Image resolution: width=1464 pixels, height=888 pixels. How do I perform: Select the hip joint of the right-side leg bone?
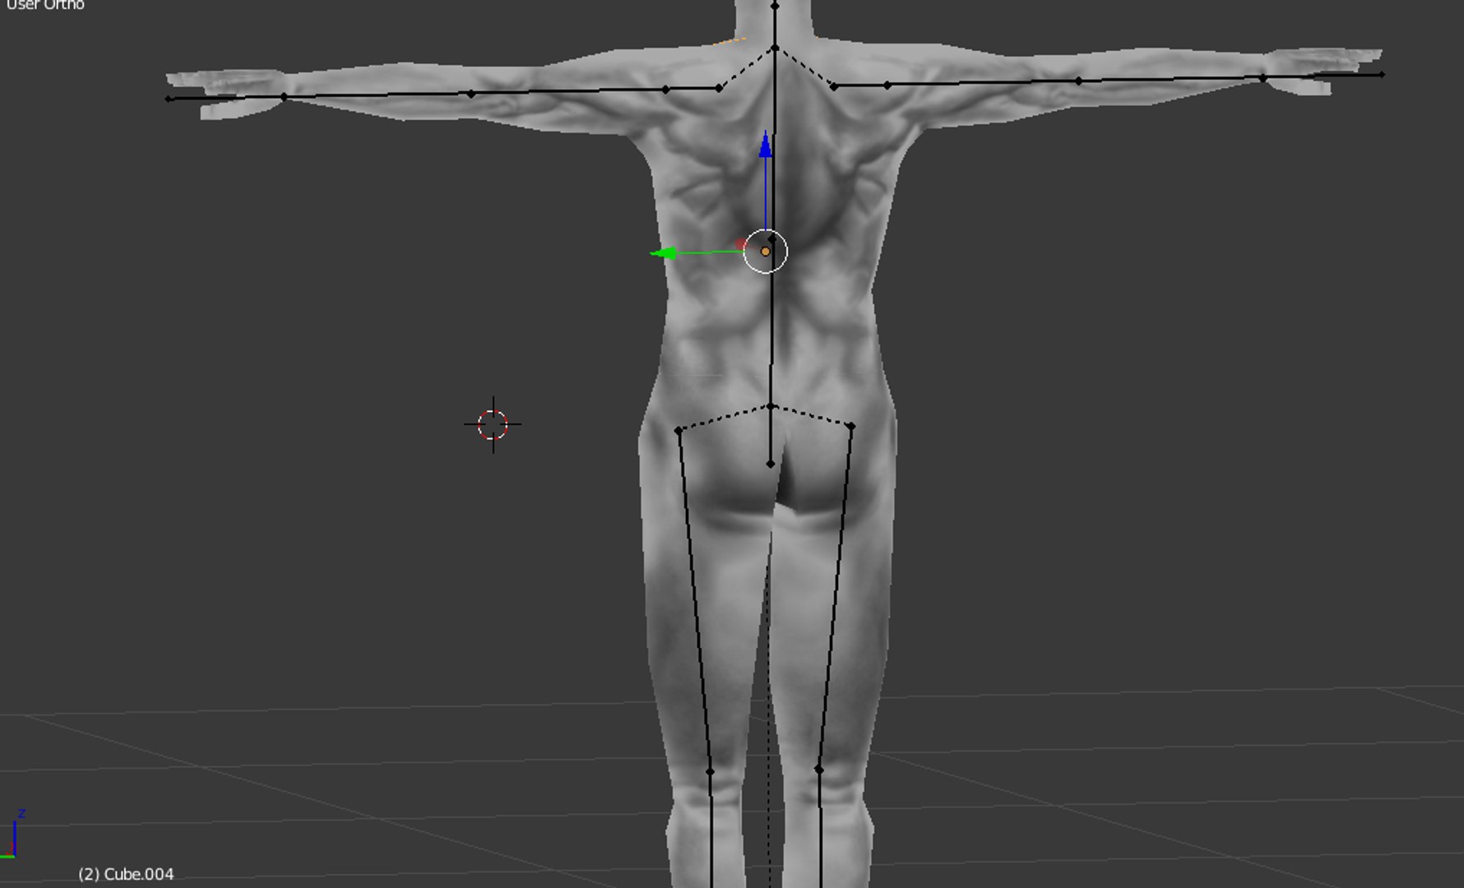(x=851, y=426)
